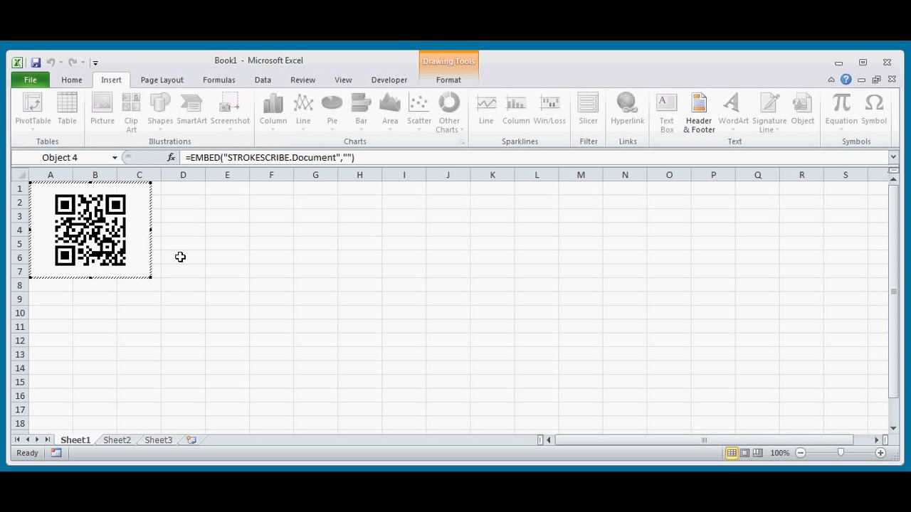Open Excel Help question mark icon

click(846, 80)
